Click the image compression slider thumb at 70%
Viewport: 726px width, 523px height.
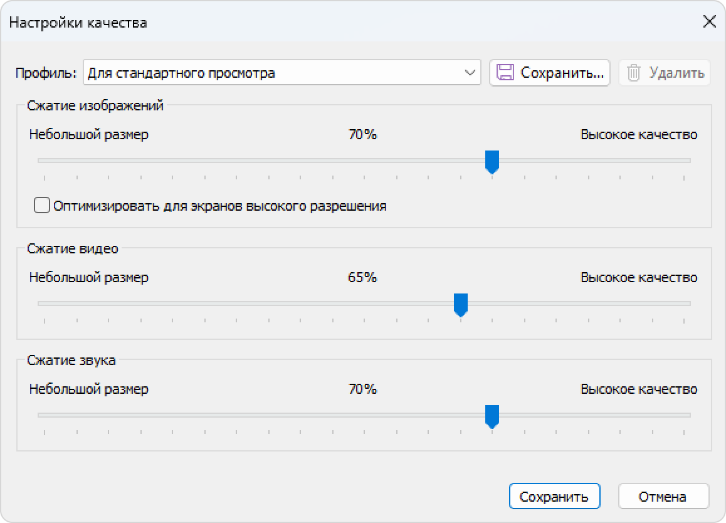(x=492, y=162)
